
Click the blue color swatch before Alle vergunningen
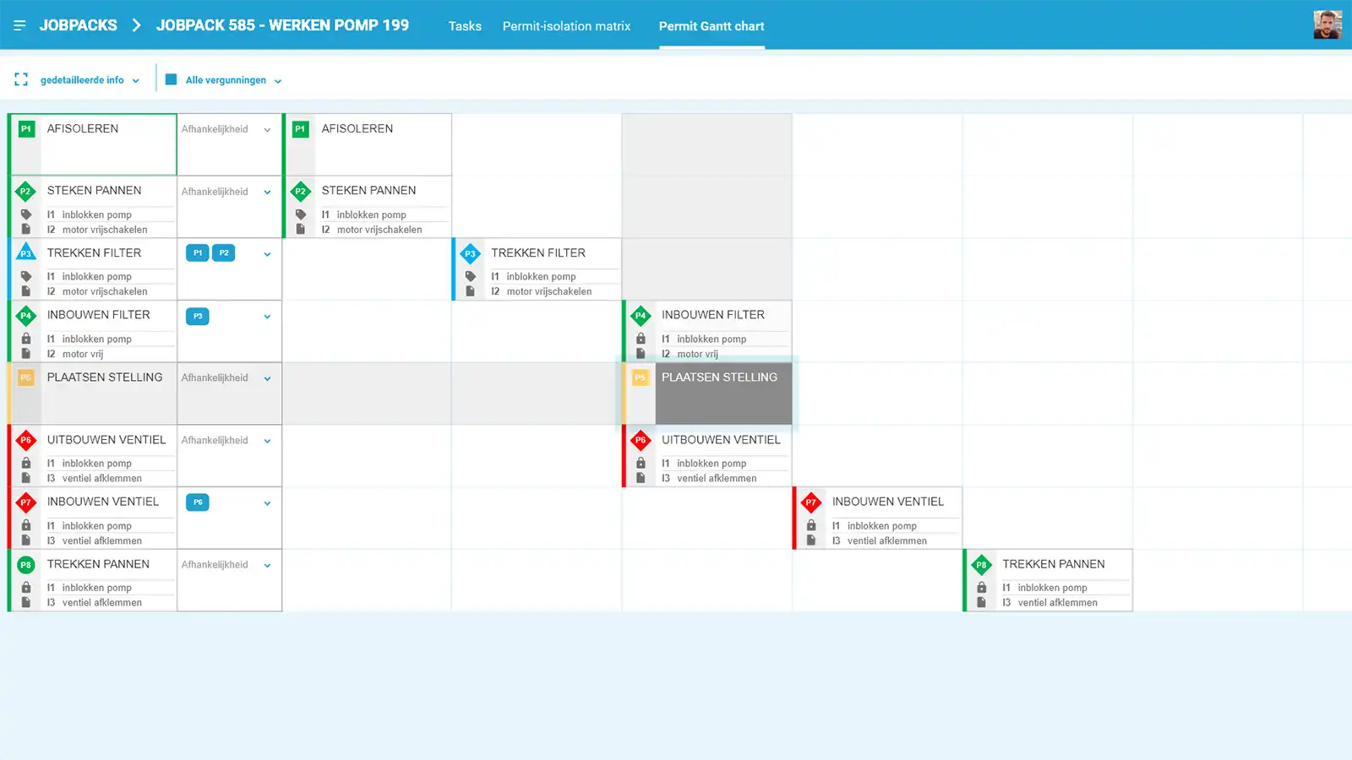172,80
